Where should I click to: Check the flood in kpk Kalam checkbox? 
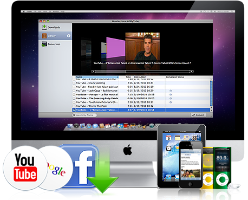[74, 87]
